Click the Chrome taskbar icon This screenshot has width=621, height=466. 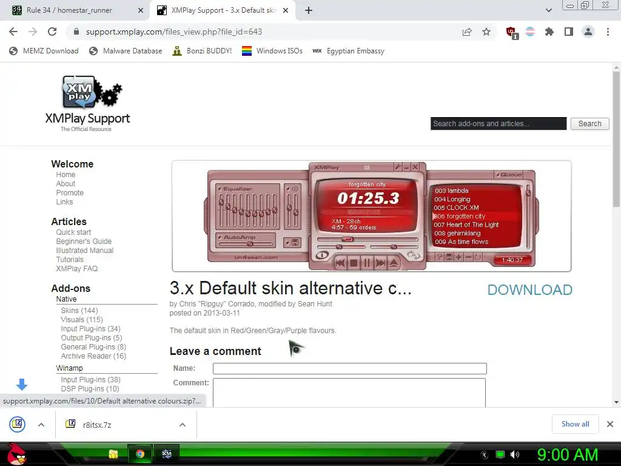[x=140, y=454]
